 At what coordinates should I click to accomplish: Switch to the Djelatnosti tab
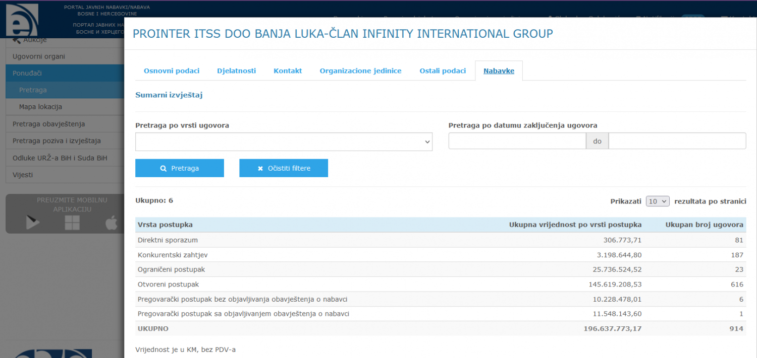(237, 70)
